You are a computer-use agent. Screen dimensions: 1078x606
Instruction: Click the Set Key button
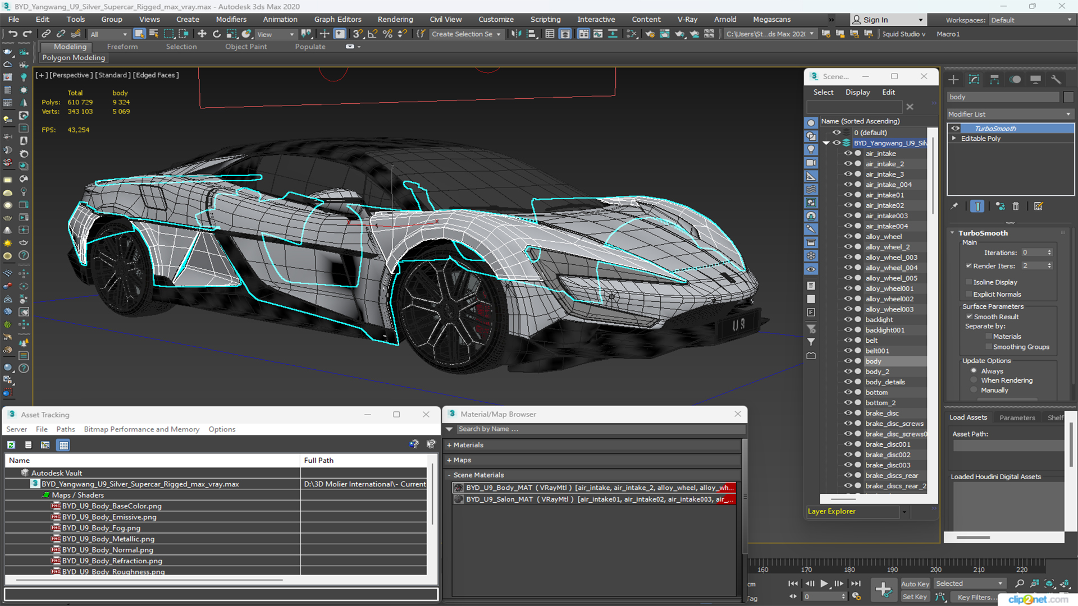tap(915, 597)
